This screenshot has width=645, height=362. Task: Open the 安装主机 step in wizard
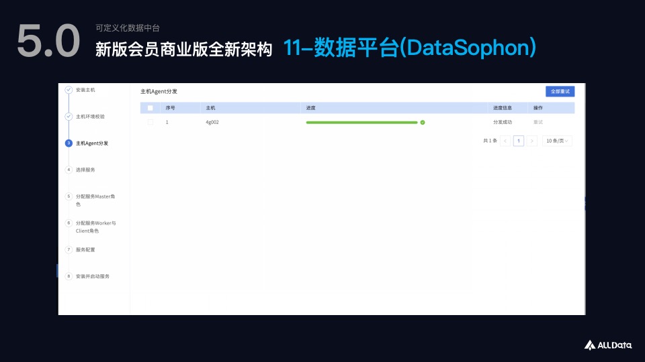85,90
